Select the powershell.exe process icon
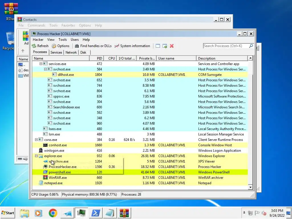The height and width of the screenshot is (219, 292). 45,172
